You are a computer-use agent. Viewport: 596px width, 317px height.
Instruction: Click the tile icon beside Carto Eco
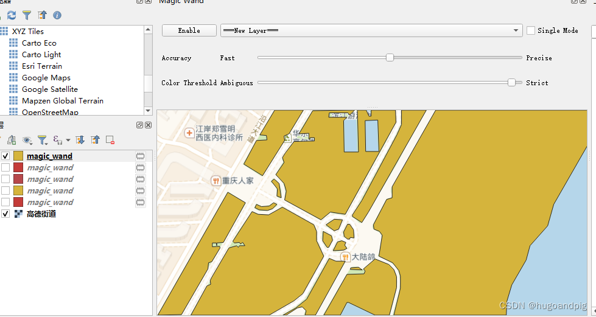coord(13,43)
